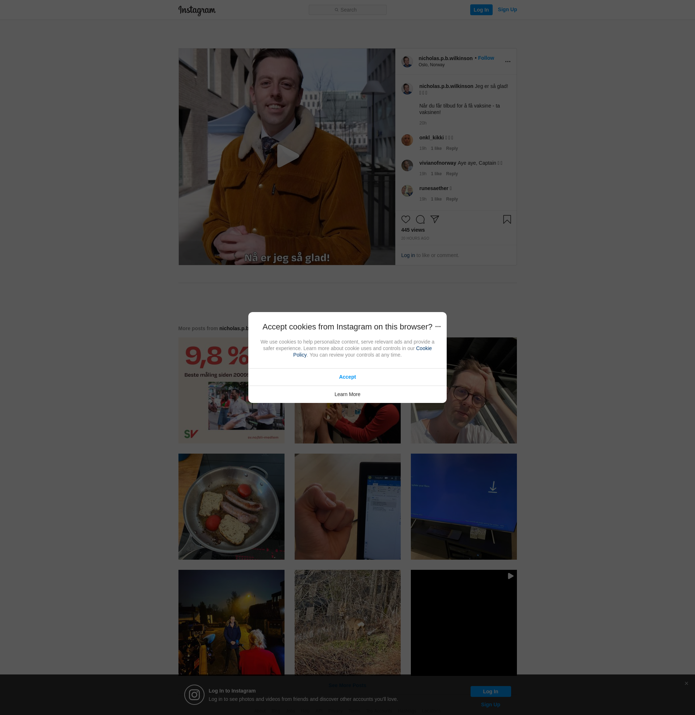Open the frying pan sausages thumbnail

click(x=231, y=506)
